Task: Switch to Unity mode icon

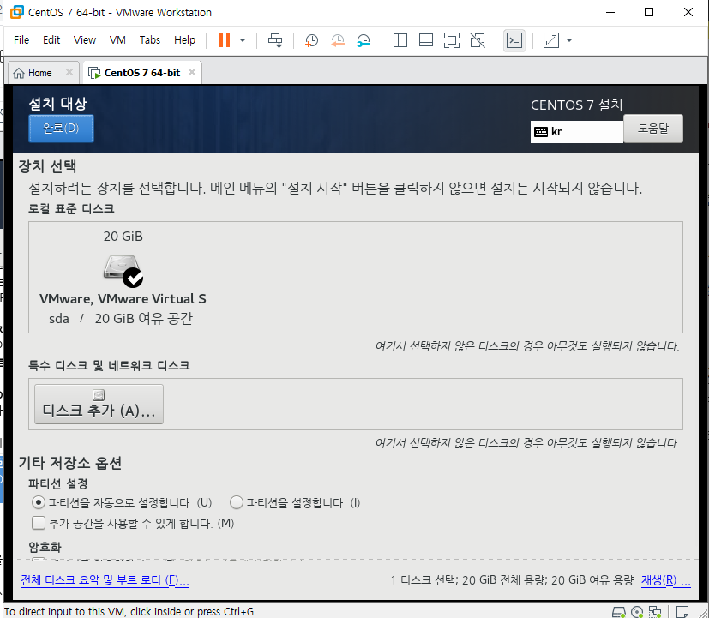Action: pyautogui.click(x=478, y=40)
